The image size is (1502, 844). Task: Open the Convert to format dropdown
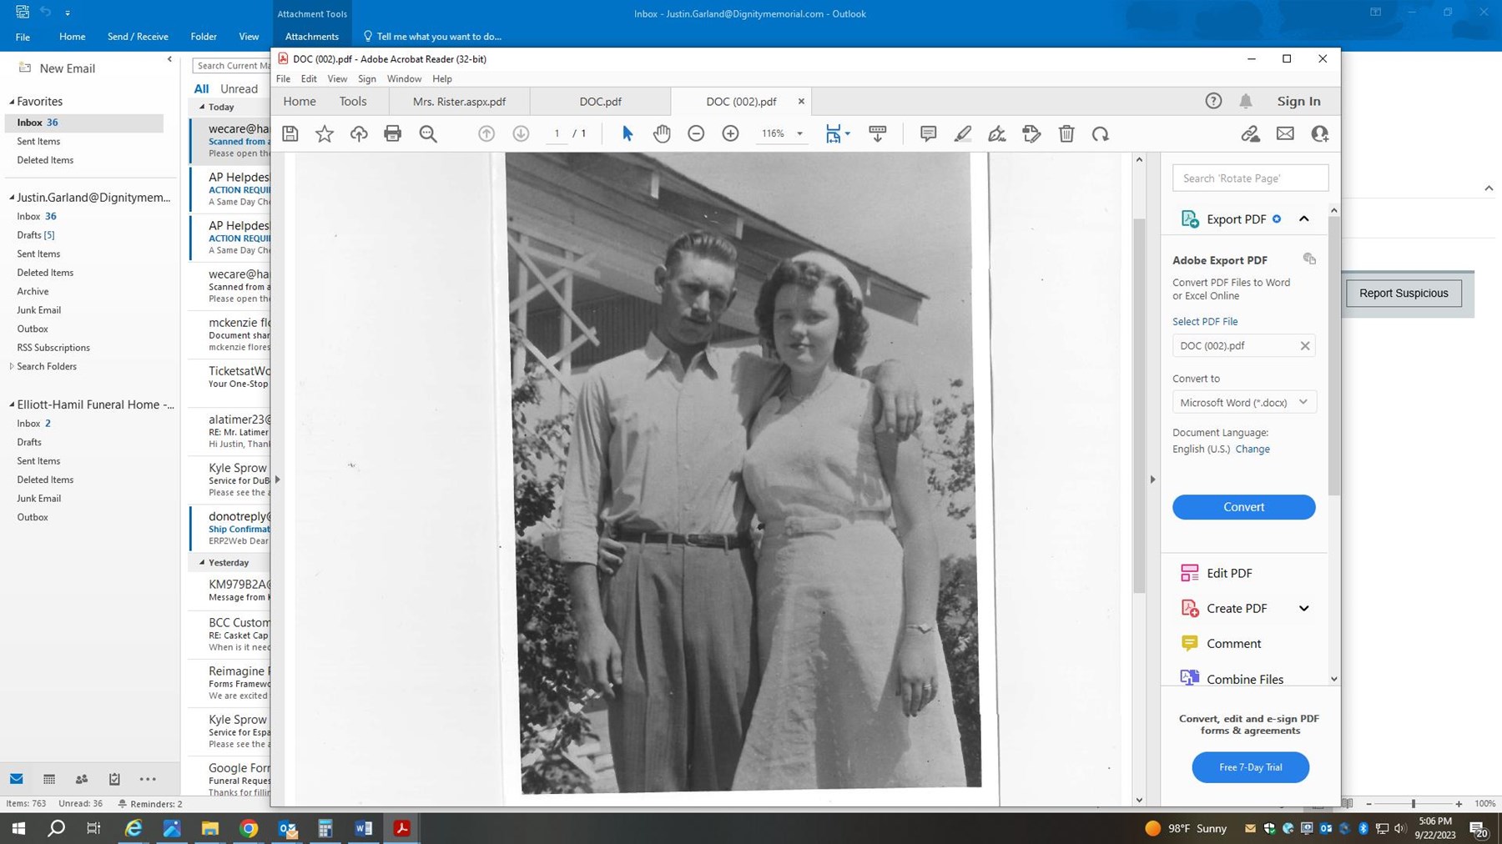[1303, 402]
